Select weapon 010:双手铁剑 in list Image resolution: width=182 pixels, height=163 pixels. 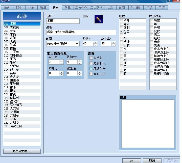[22, 56]
